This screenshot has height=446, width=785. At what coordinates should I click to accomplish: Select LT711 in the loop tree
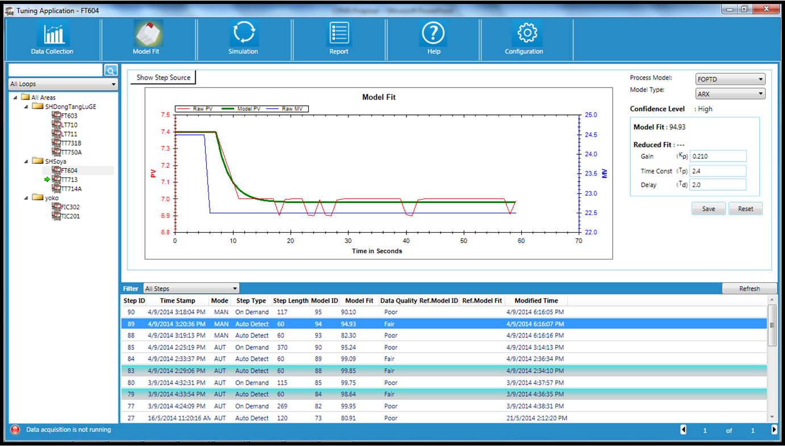[69, 134]
